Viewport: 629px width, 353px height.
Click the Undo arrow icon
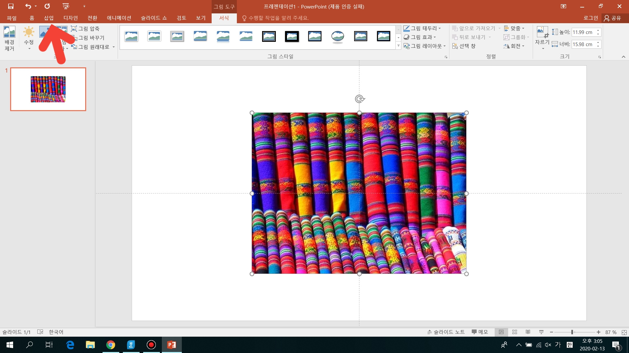[28, 6]
